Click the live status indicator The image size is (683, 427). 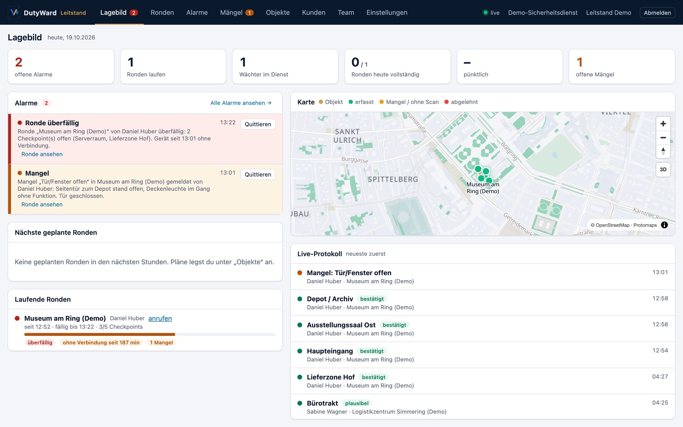pyautogui.click(x=491, y=13)
